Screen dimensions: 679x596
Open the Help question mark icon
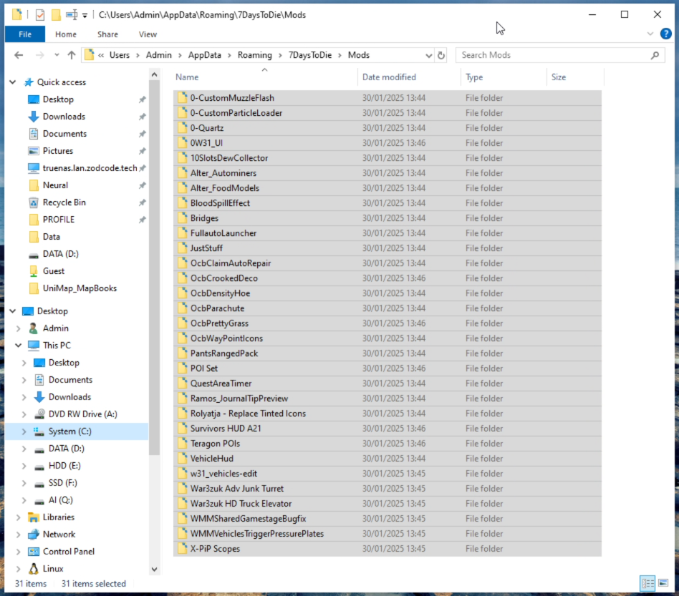[x=665, y=34]
